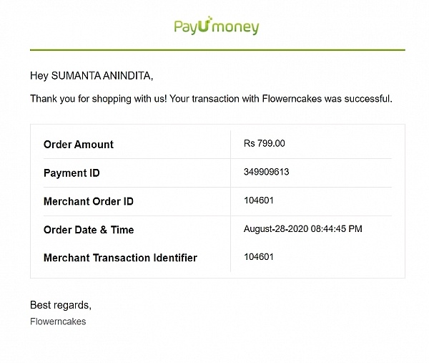Click the green divider line under logo

[x=217, y=49]
